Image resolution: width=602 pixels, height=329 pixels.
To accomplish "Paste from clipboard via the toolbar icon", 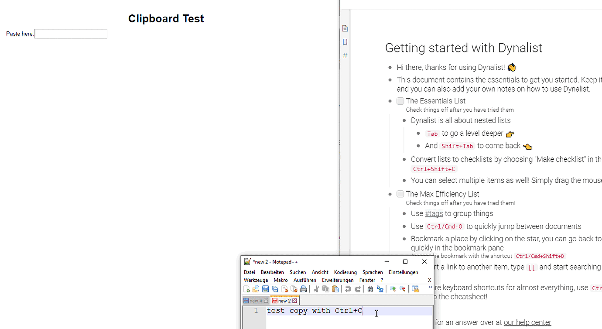I will [x=335, y=289].
